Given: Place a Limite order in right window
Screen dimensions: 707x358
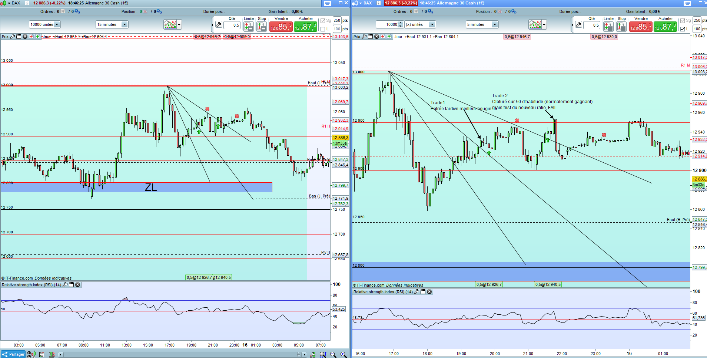Looking at the screenshot, I should click(x=608, y=26).
